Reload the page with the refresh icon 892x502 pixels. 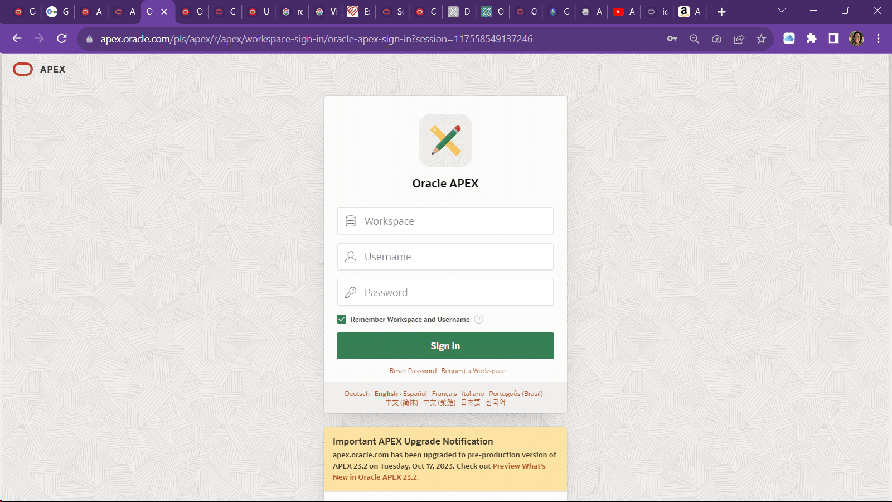[62, 38]
